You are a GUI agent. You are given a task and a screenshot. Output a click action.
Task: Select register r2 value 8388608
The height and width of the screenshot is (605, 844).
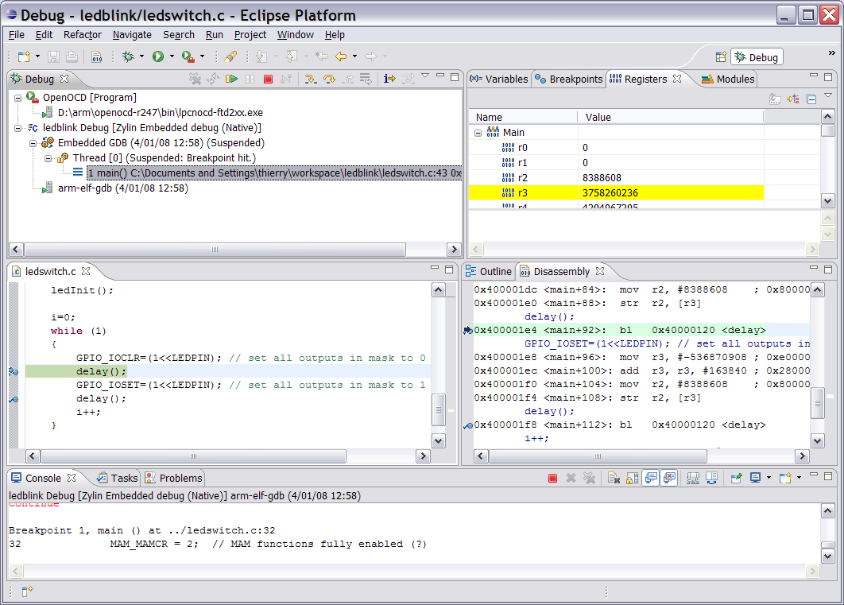[602, 177]
